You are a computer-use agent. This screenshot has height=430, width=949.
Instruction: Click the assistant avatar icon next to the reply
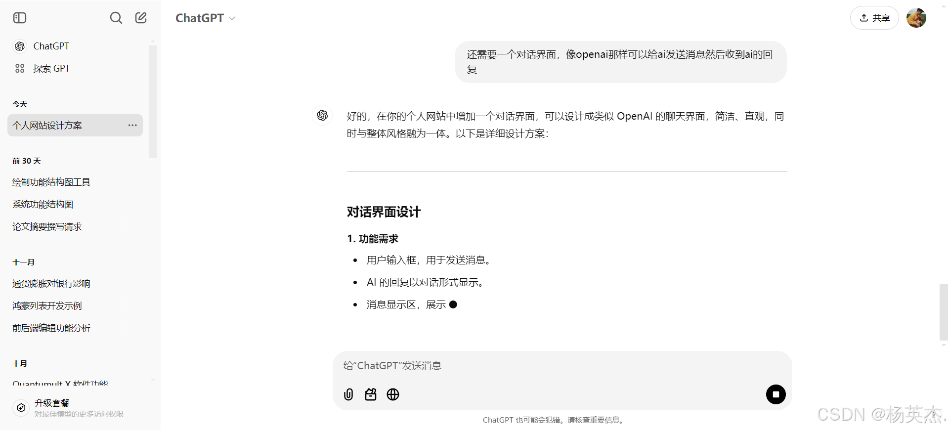coord(322,115)
